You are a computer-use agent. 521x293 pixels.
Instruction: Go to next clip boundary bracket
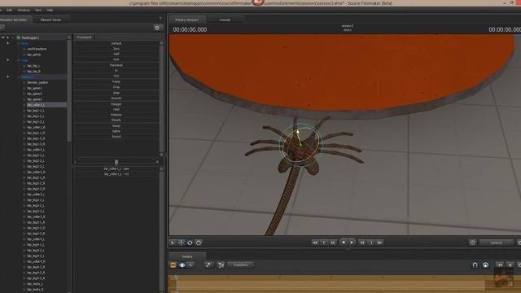(371, 243)
